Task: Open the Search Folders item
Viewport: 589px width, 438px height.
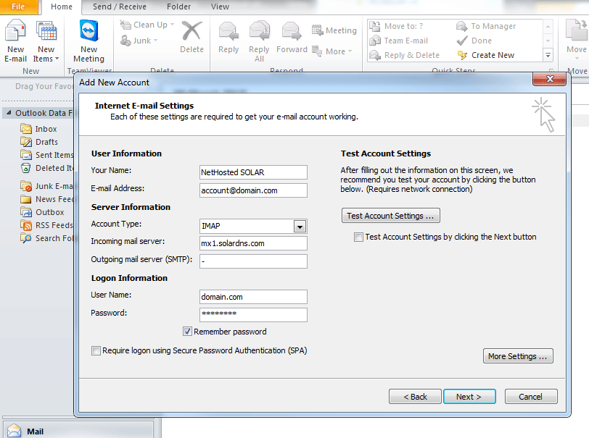Action: click(x=47, y=238)
